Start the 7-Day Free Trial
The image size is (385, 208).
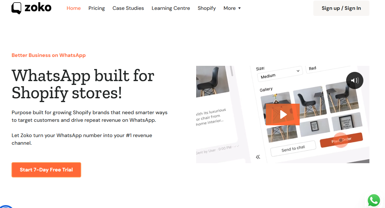click(46, 170)
